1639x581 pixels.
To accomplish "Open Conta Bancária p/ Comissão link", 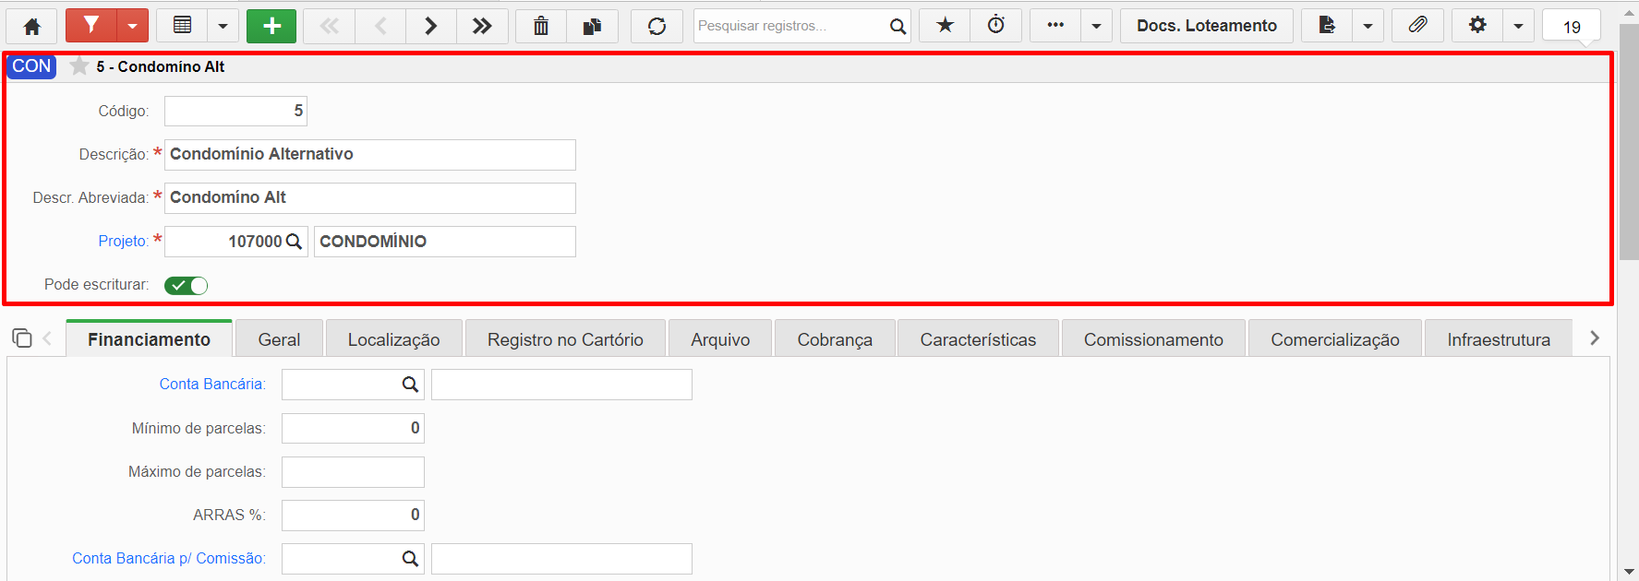I will click(x=169, y=559).
